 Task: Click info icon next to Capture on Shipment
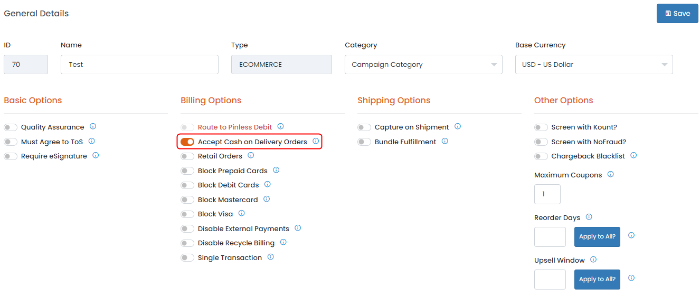coord(458,127)
